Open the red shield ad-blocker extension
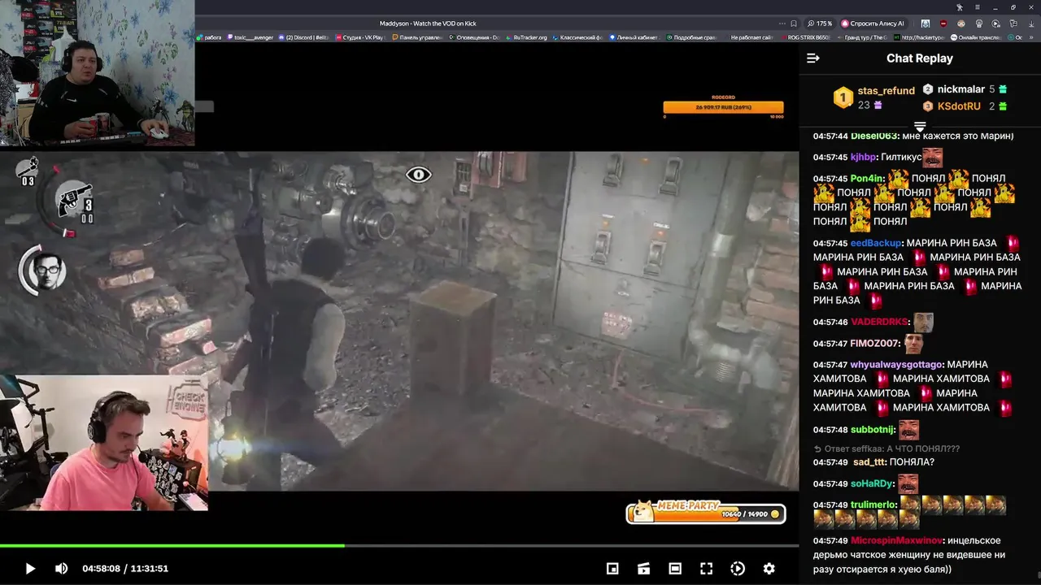Screen dimensions: 1041x585 coord(943,24)
